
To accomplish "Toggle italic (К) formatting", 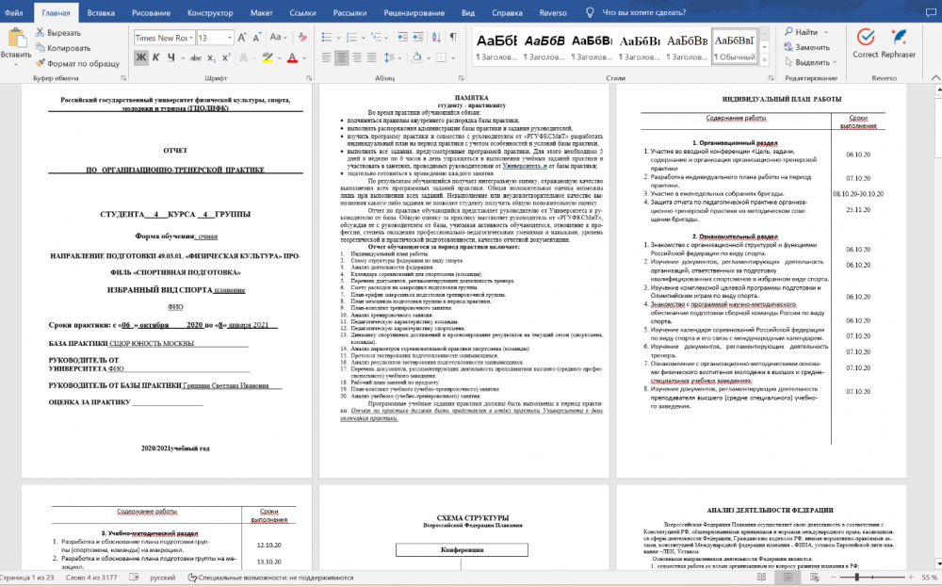I will 156,57.
